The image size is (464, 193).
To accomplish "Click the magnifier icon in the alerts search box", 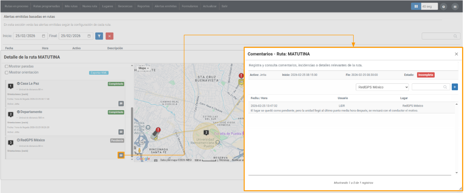I will coord(455,36).
